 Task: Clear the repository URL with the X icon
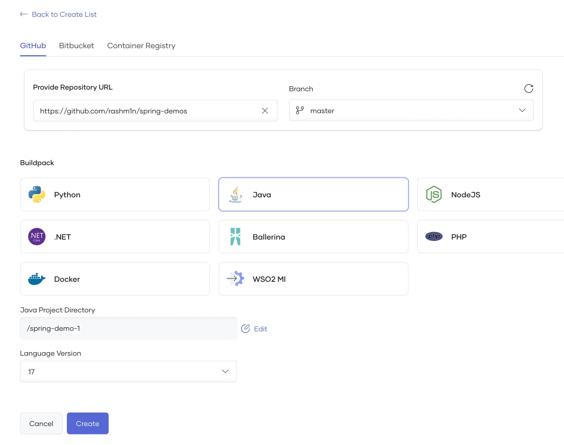coord(265,111)
